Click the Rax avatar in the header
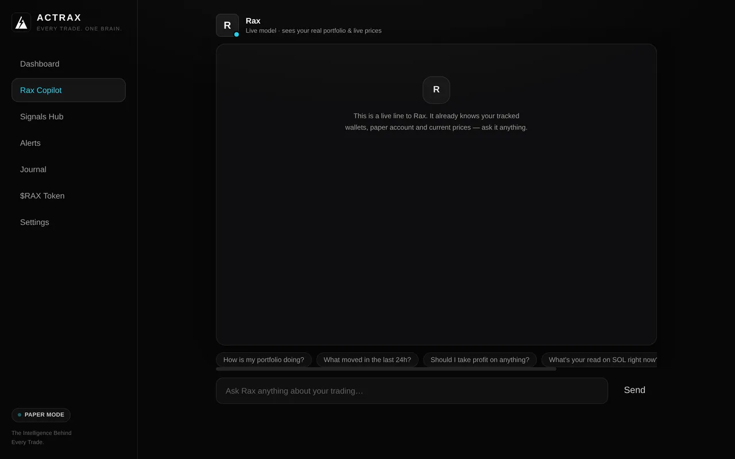735x459 pixels. tap(227, 25)
